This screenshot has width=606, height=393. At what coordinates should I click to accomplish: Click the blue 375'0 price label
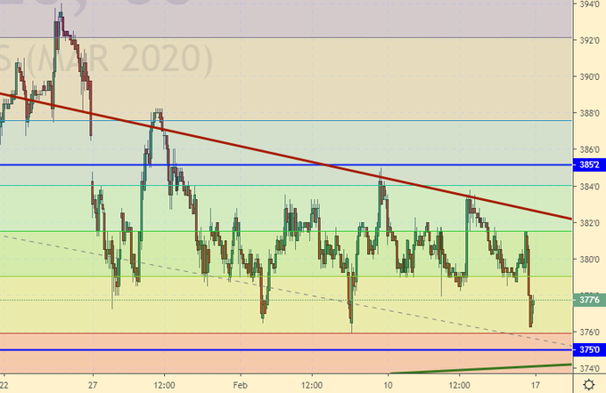coord(589,350)
